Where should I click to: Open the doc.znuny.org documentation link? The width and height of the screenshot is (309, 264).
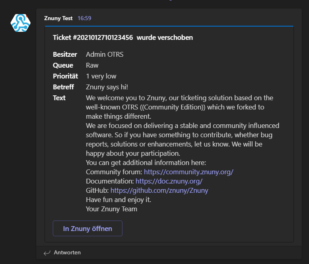(169, 181)
